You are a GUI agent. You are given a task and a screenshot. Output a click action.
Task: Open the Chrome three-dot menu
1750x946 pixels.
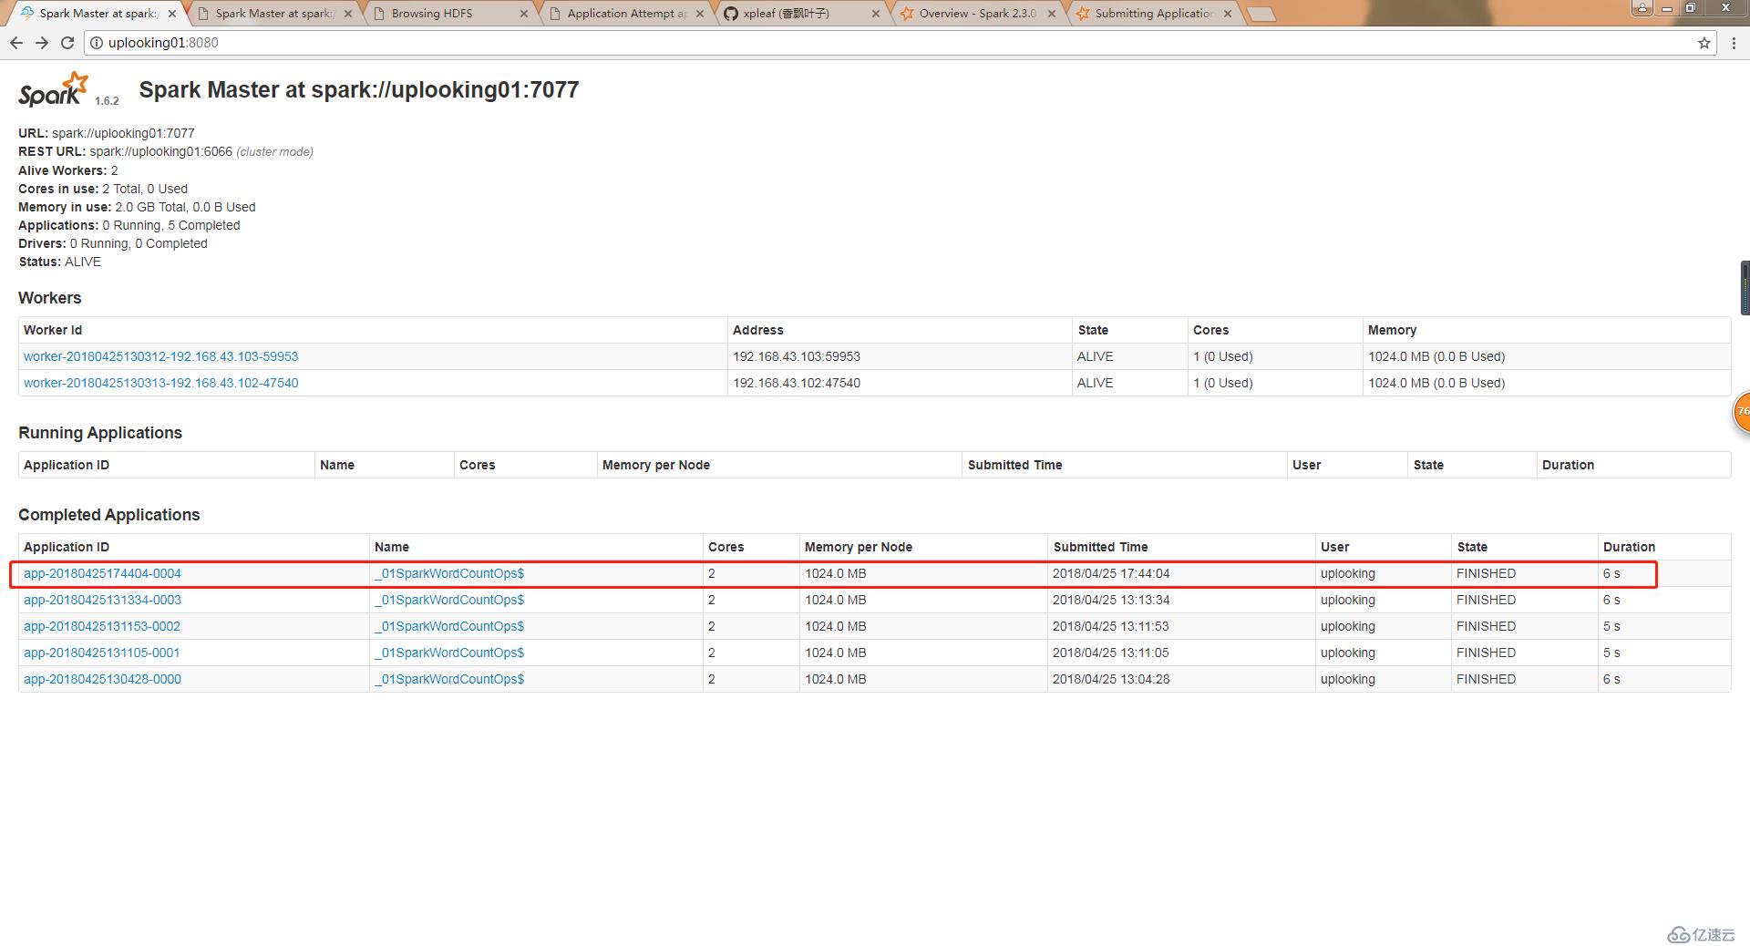click(x=1734, y=43)
